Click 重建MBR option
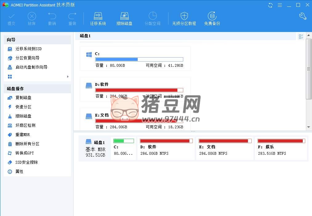The width and height of the screenshot is (312, 216). tap(23, 135)
